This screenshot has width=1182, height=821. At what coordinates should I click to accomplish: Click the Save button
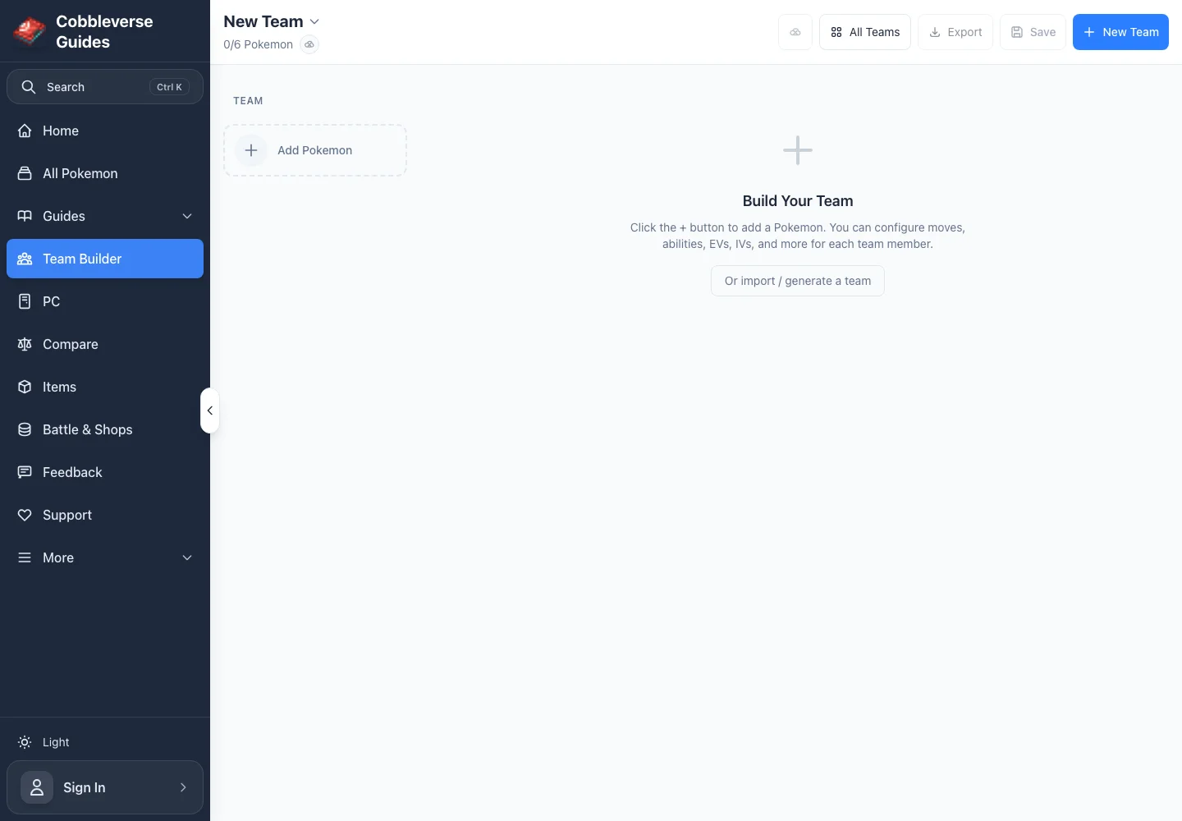click(x=1033, y=32)
